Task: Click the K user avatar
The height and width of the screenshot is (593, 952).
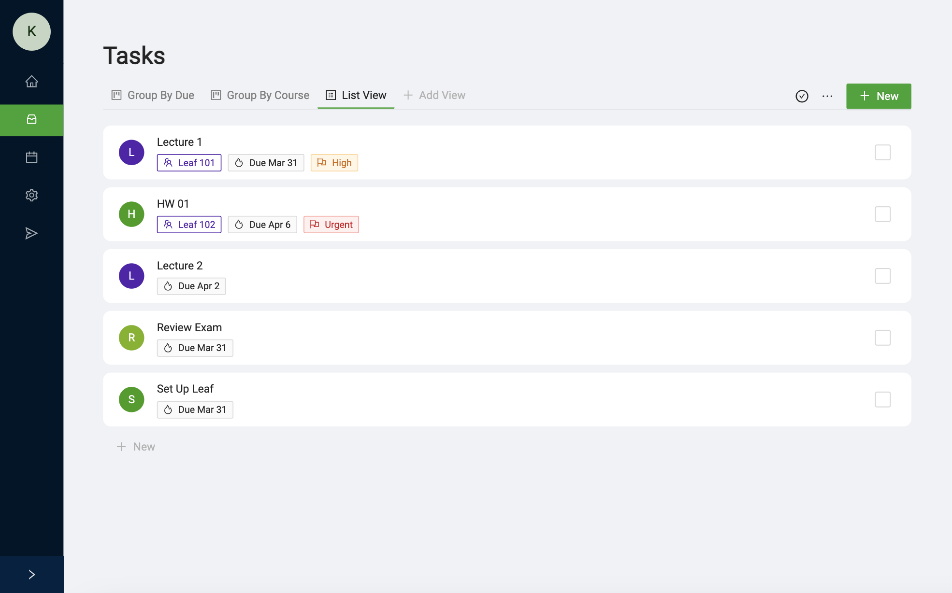Action: click(x=31, y=32)
